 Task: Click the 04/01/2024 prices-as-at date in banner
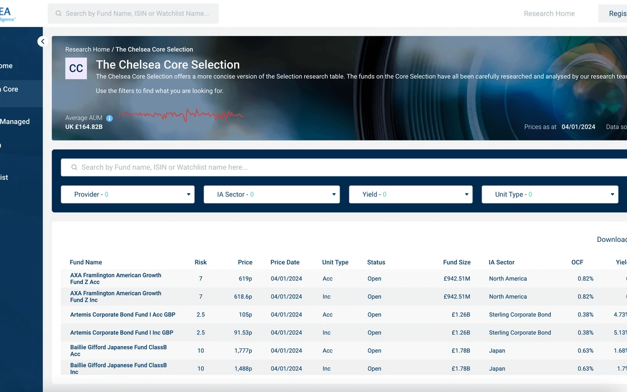578,127
